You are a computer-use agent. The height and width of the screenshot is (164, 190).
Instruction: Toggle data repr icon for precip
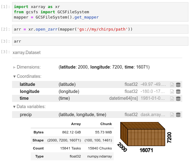178,115
